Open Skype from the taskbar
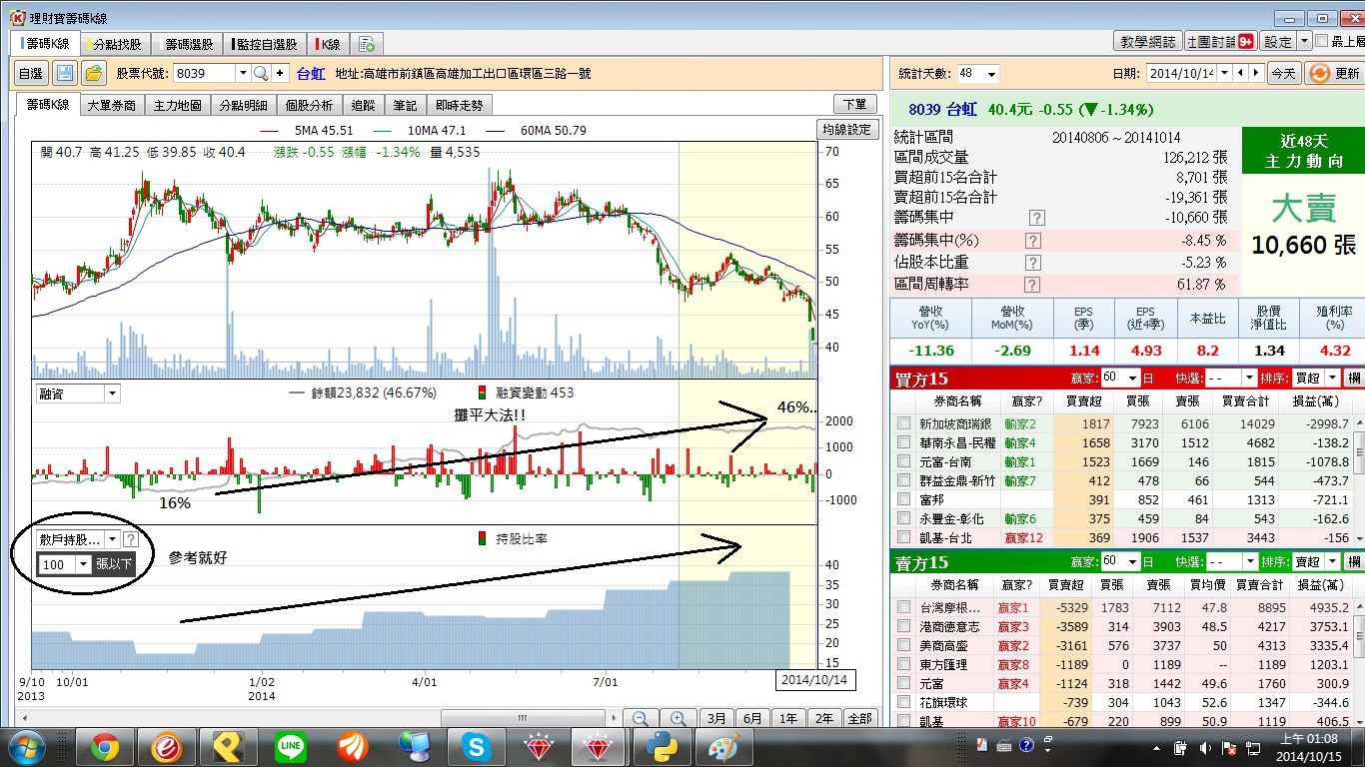 (x=476, y=747)
